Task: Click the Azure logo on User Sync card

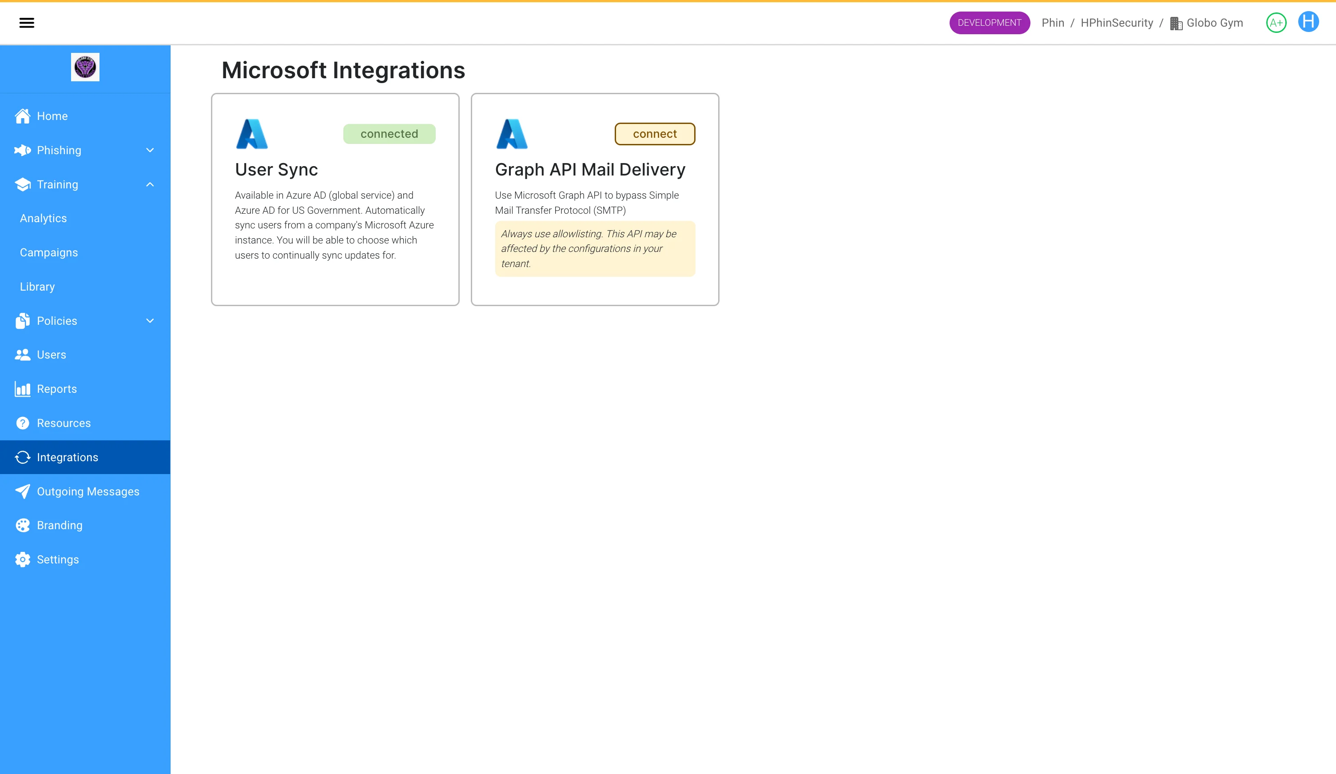Action: 252,134
